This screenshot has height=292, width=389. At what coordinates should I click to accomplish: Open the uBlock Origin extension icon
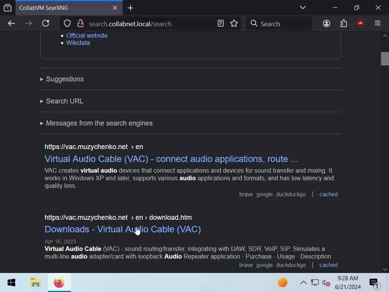tap(361, 23)
